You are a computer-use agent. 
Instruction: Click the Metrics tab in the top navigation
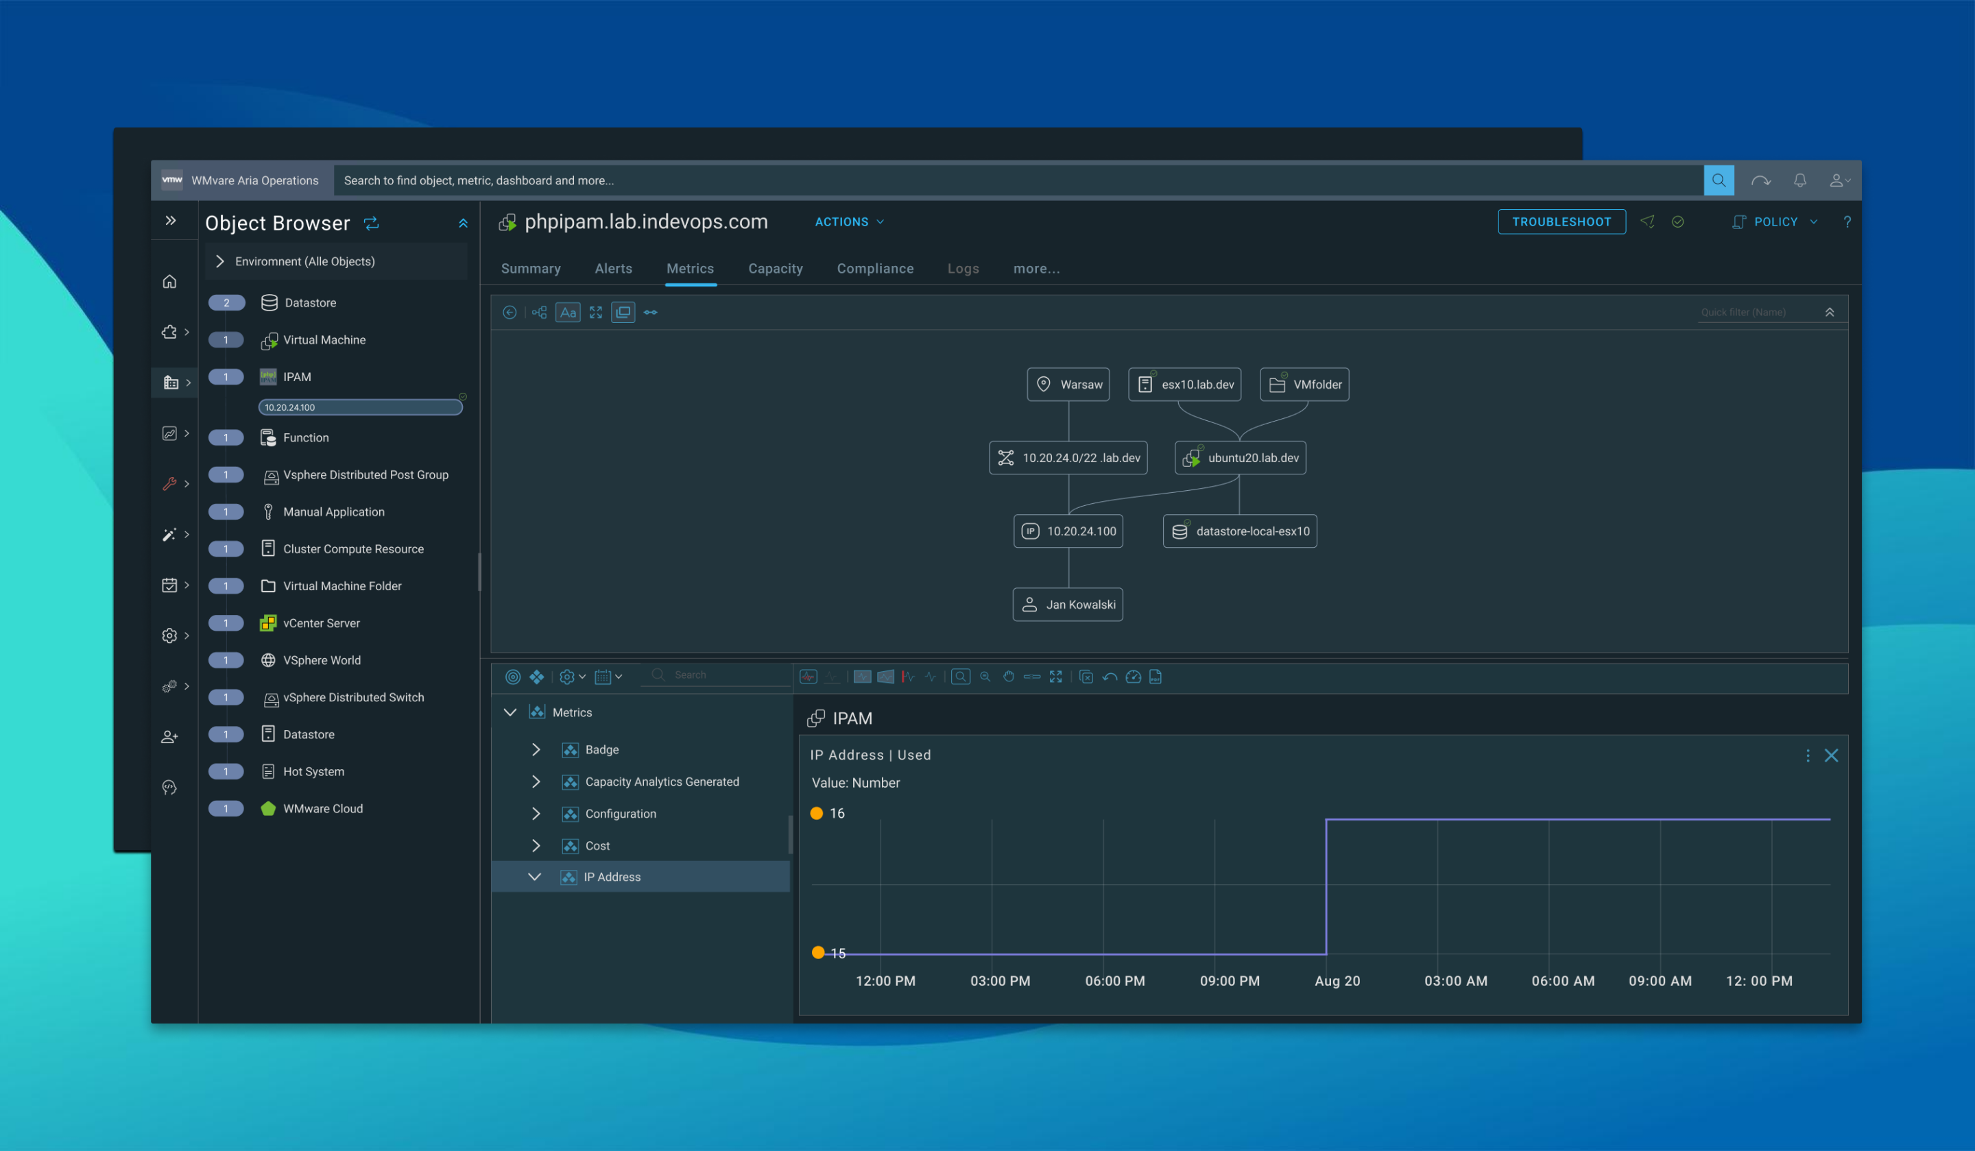point(689,269)
